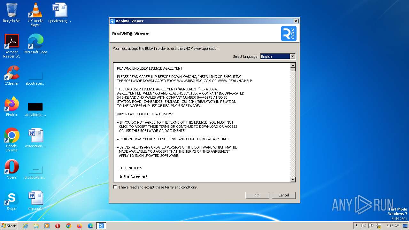Open the volume control tray icon

pos(363,226)
